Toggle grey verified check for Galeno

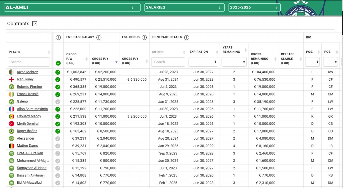[58, 102]
